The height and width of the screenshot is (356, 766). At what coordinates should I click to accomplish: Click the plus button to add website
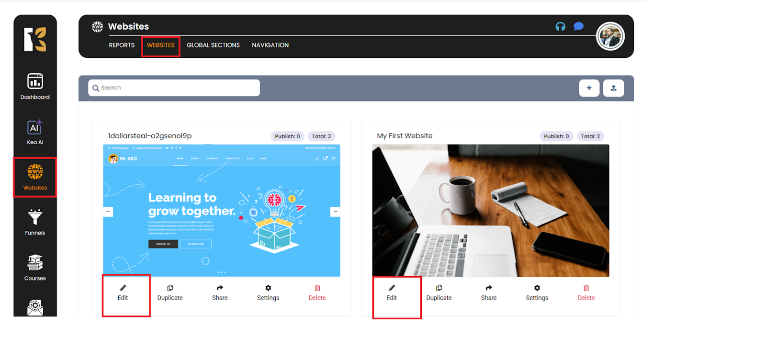pyautogui.click(x=589, y=88)
